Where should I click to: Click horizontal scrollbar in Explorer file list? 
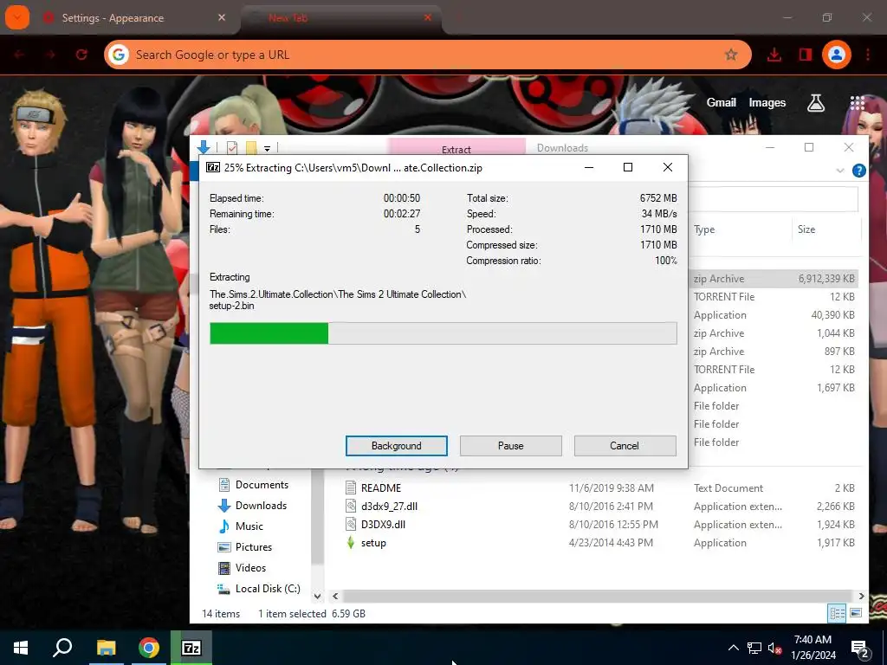click(598, 596)
